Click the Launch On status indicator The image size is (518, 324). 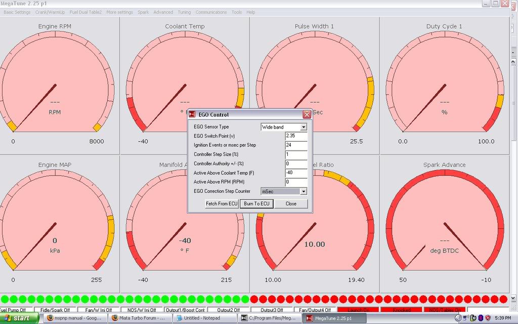point(357,310)
